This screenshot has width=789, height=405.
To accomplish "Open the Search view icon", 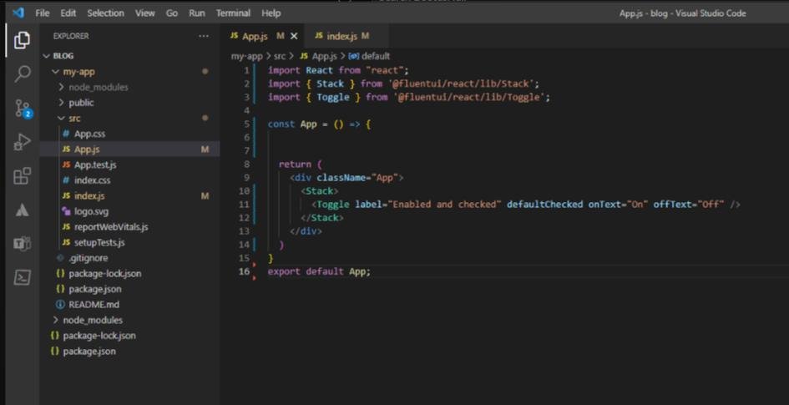I will [x=23, y=73].
